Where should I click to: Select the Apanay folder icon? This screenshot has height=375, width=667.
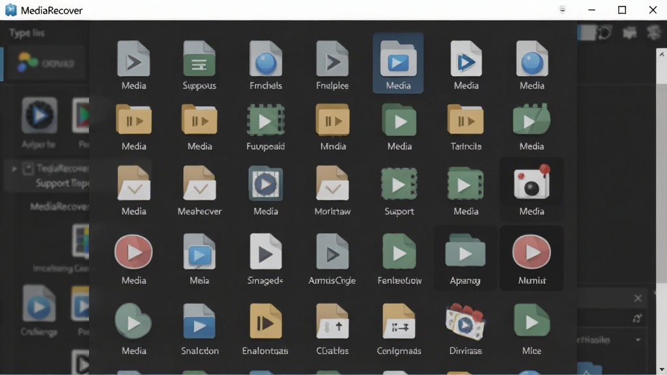[465, 251]
